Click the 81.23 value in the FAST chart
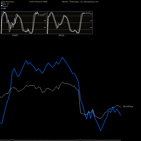 (x=42, y=15)
